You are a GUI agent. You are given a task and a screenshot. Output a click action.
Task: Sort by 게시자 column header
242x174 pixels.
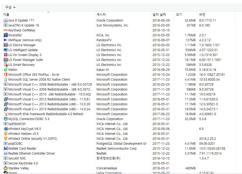coord(101,15)
